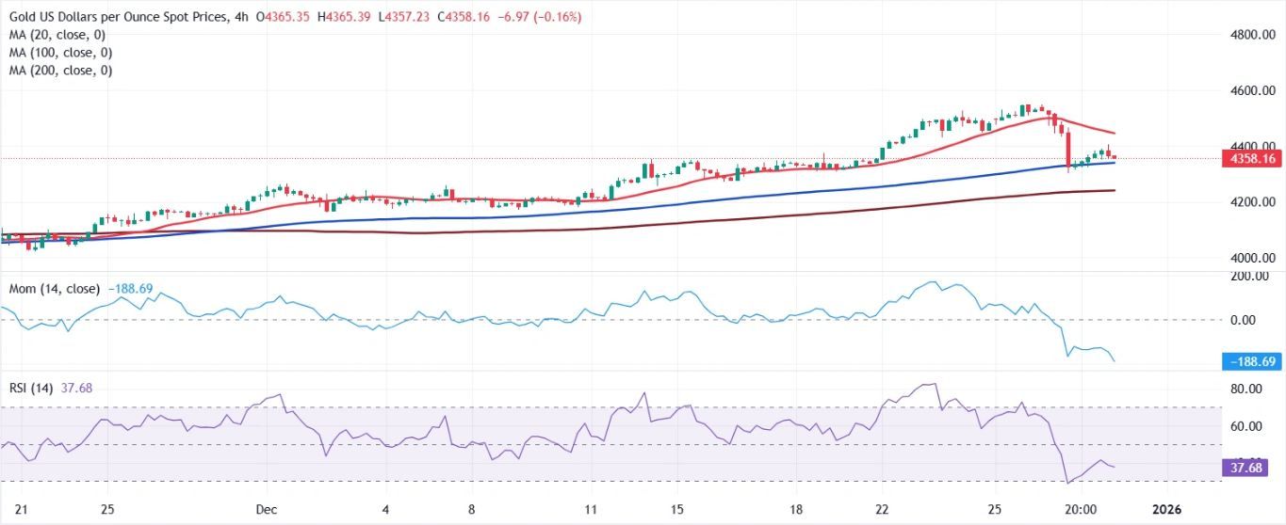Select the MA (100, close, 0) indicator label
Screen dimensions: 1286x525
click(61, 53)
